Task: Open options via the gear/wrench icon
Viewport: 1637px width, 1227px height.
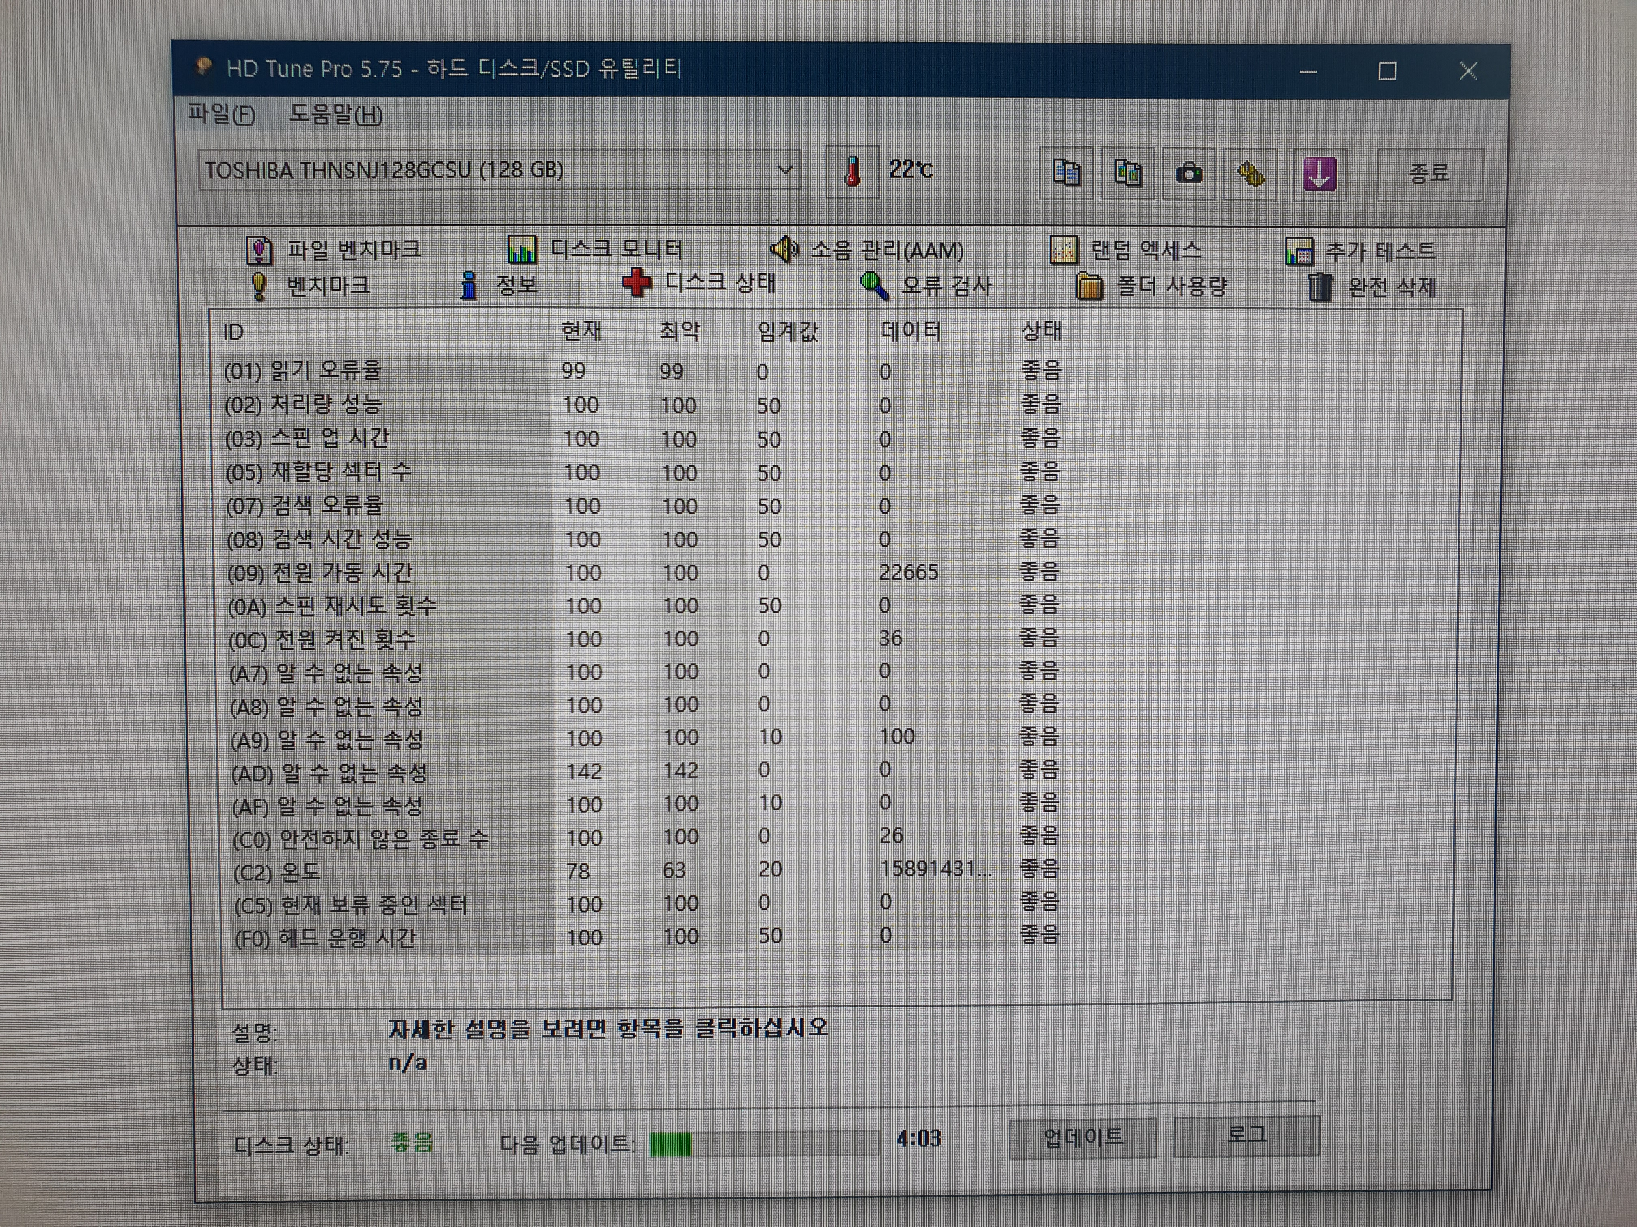Action: (x=1250, y=174)
